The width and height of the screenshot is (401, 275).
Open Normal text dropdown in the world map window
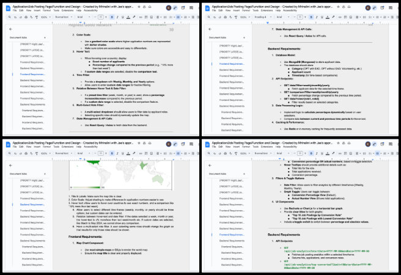coord(64,153)
